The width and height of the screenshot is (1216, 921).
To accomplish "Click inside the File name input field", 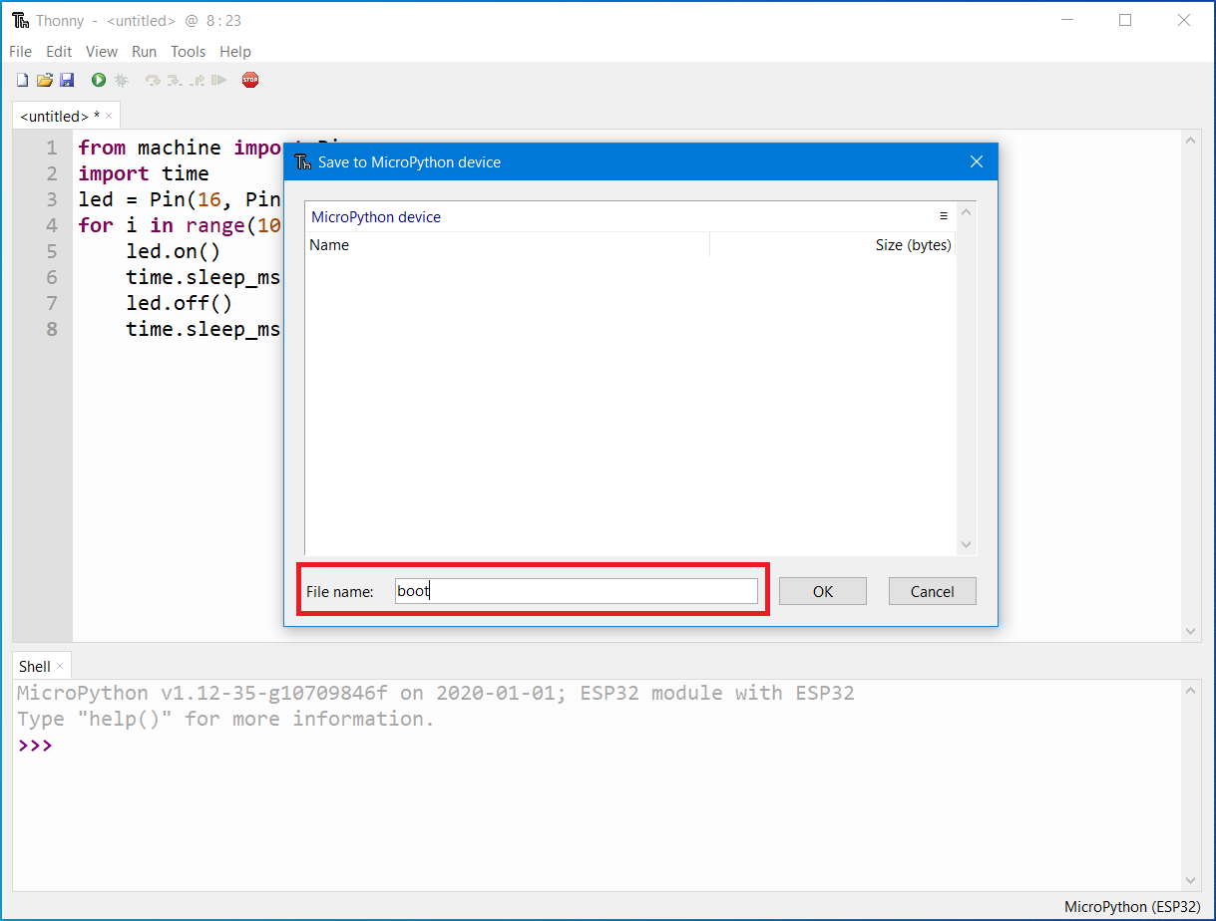I will (577, 590).
